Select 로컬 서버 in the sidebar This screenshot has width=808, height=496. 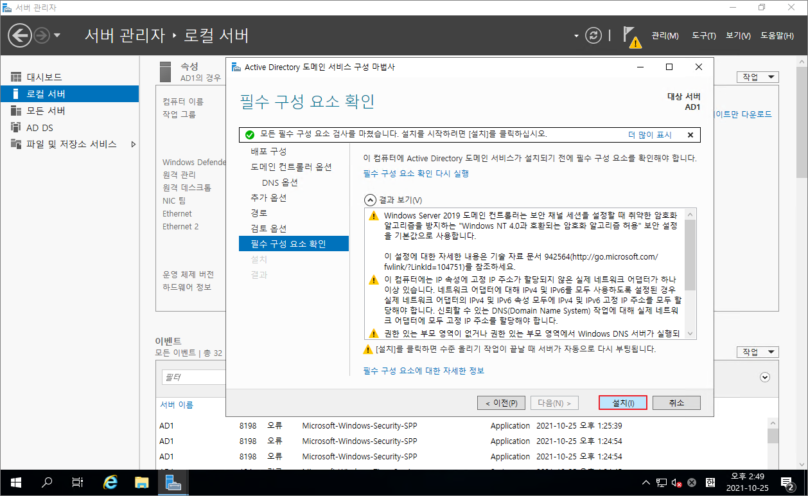pyautogui.click(x=69, y=94)
